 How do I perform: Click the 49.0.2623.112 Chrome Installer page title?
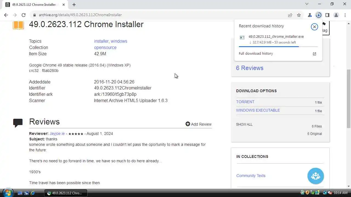pyautogui.click(x=86, y=24)
